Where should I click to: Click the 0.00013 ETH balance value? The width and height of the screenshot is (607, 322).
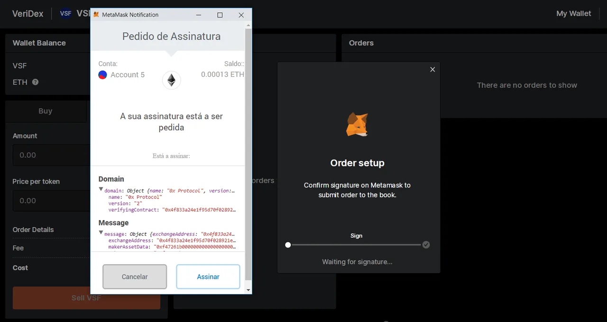pos(222,74)
